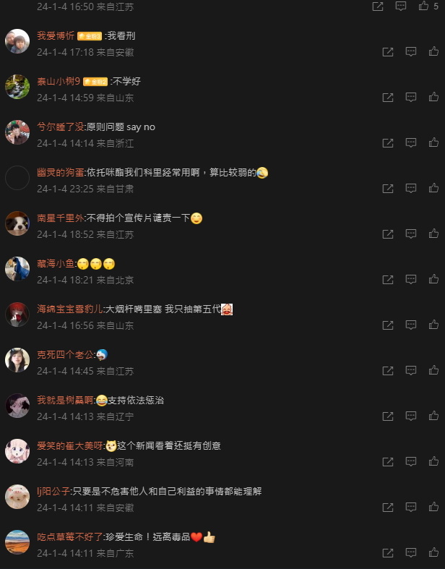
Task: Reply to lj阳公子's comment
Action: pos(410,507)
